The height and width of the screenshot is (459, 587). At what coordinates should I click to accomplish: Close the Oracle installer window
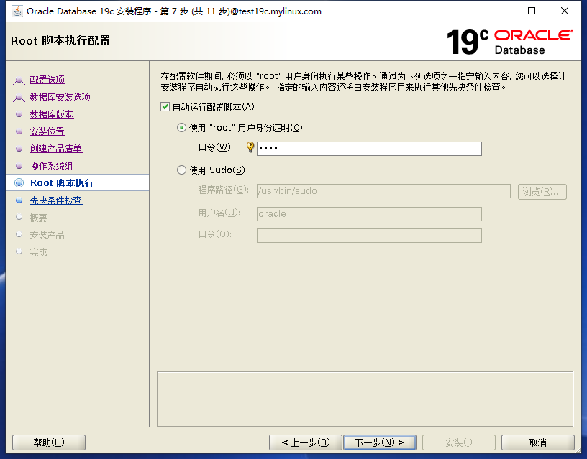pos(565,11)
